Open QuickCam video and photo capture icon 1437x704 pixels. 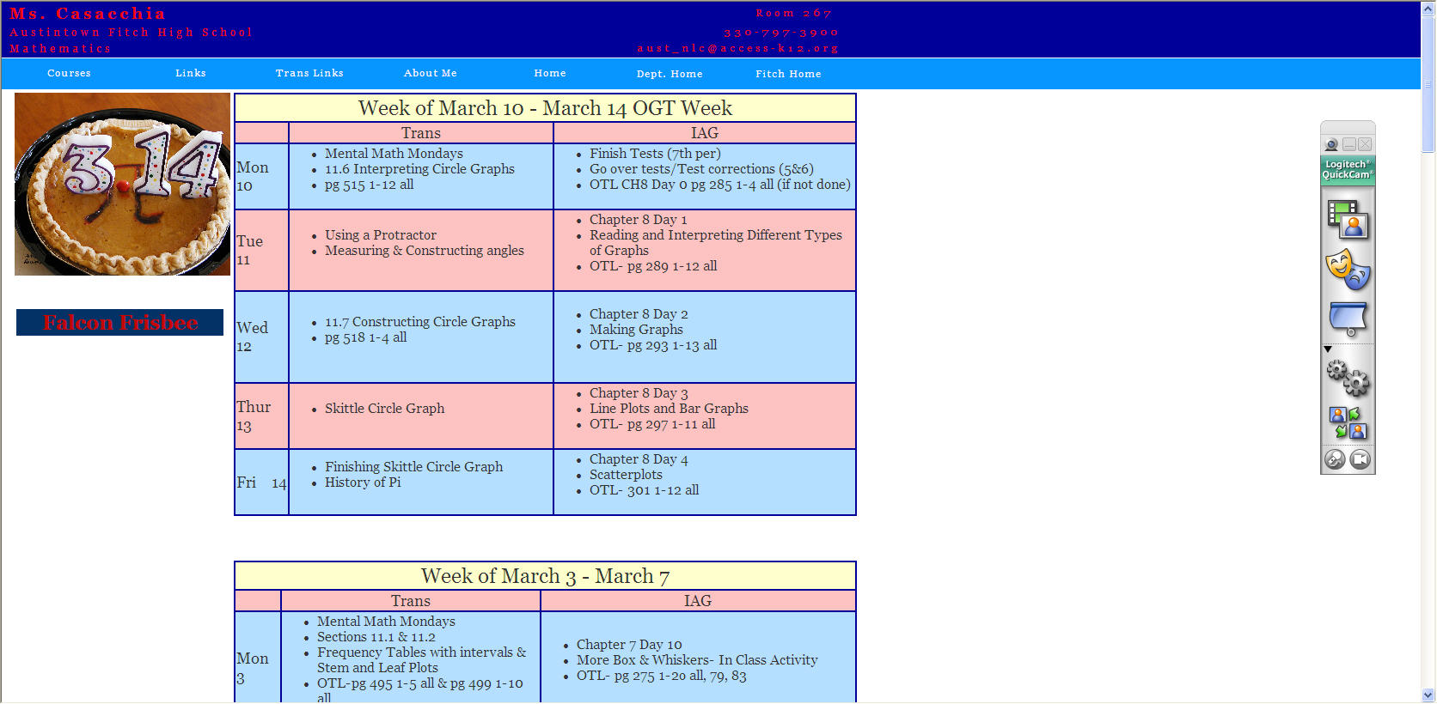click(x=1347, y=220)
